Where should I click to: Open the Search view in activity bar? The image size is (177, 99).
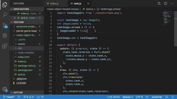pos(5,15)
